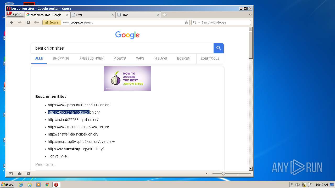Click the 'Best. onion Sites' heading
Screen dimensions: 335x188
[51, 97]
